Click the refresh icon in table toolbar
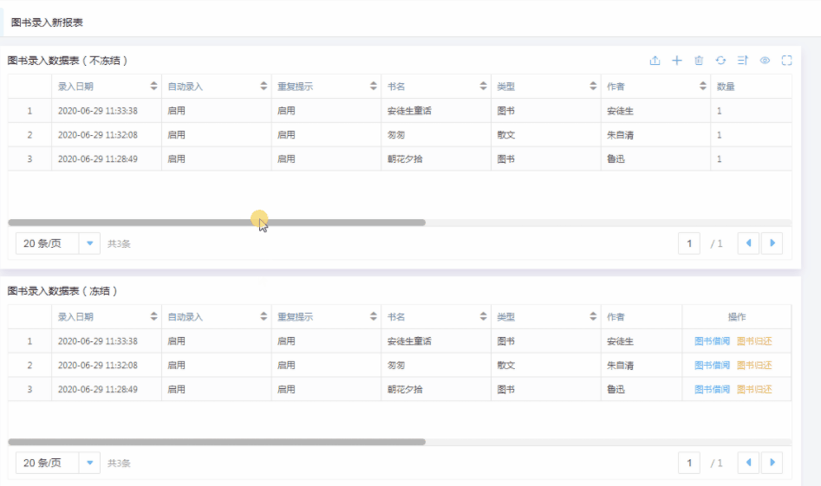Screen dimensions: 821x486 pyautogui.click(x=720, y=61)
